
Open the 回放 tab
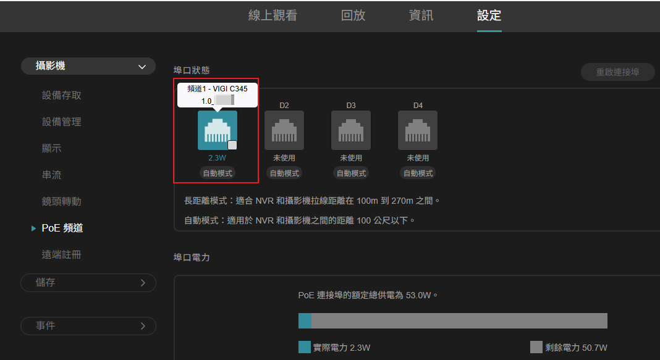point(353,16)
